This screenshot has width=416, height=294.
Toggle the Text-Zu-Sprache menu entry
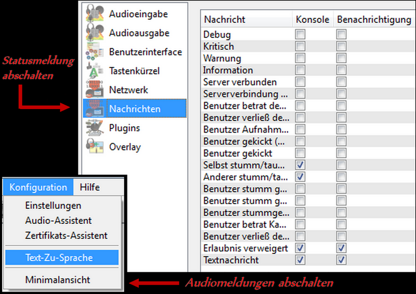[62, 258]
